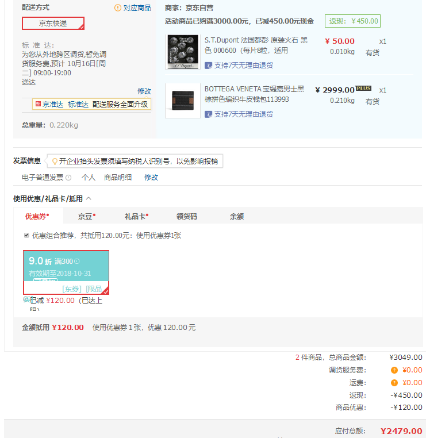Click the 商品优惠 -¥120.00 value
Screen dimensions: 426x438
pos(406,408)
